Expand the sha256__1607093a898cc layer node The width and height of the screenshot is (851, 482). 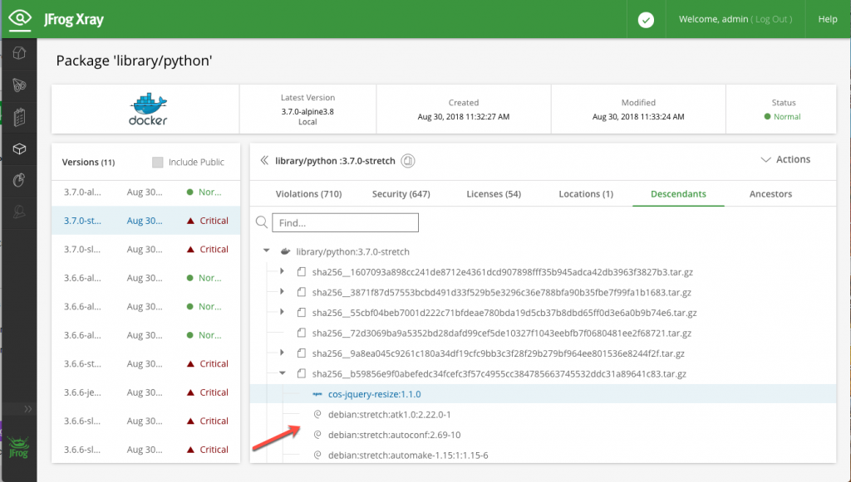tap(283, 271)
